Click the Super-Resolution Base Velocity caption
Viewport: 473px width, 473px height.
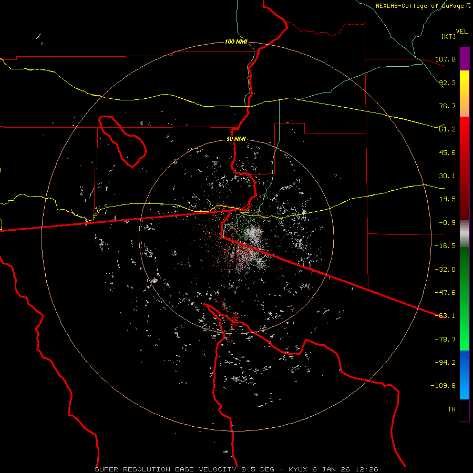(x=236, y=469)
